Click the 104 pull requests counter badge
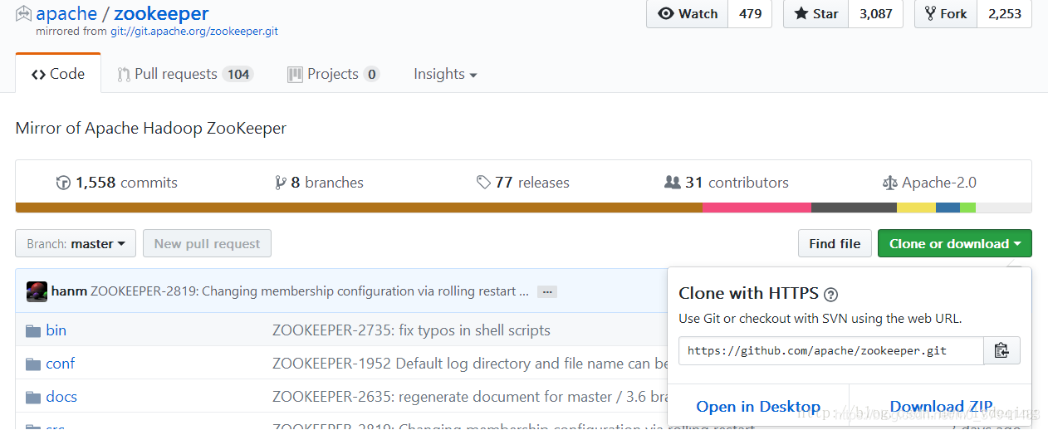Screen dimensions: 1048x430 [x=238, y=74]
